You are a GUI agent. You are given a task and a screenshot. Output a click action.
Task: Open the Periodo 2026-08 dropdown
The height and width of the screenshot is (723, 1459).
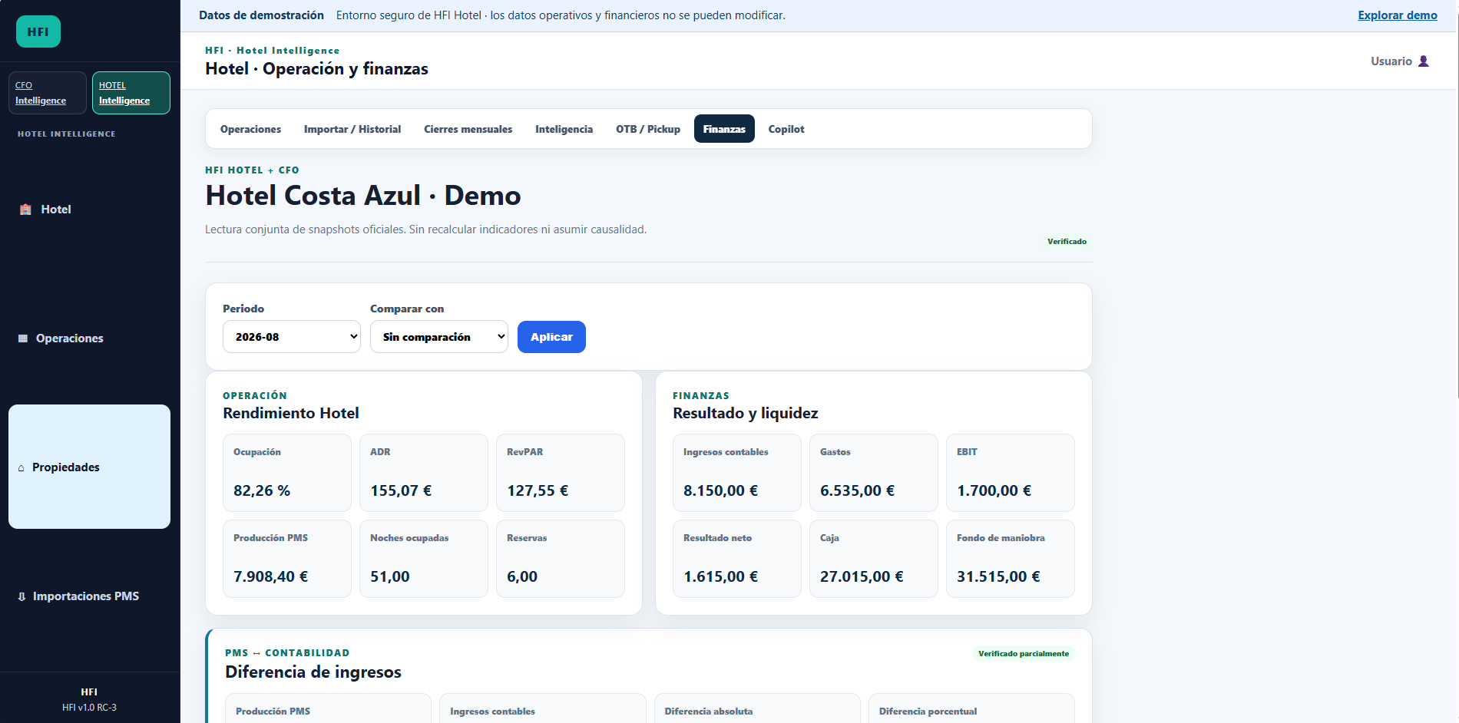[292, 337]
